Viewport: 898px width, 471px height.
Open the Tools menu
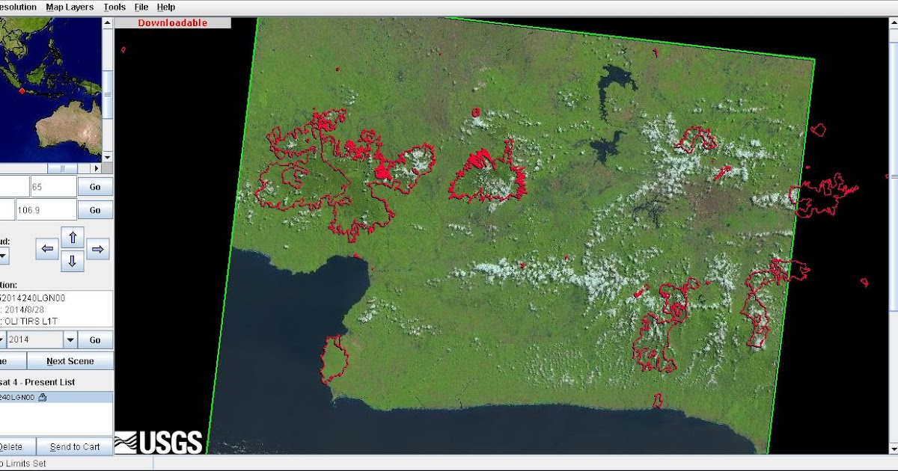114,7
